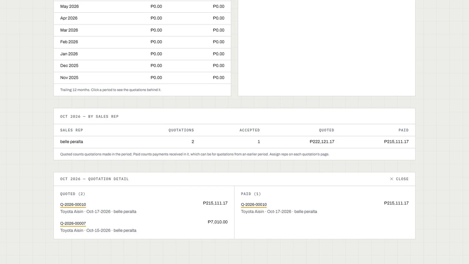This screenshot has width=469, height=264.
Task: Click the ₱7,010.00 amount for Q-2026-00007
Action: pos(217,222)
